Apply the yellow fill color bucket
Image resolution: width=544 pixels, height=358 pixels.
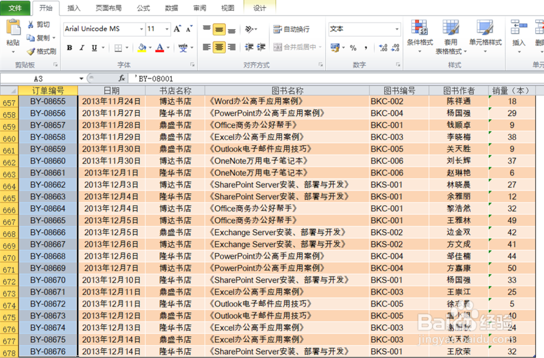pyautogui.click(x=142, y=47)
